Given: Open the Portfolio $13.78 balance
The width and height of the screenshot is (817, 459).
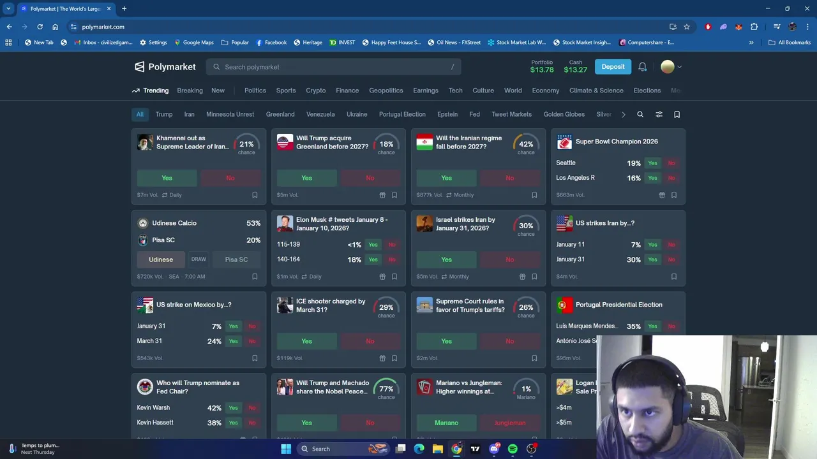Looking at the screenshot, I should pyautogui.click(x=542, y=66).
